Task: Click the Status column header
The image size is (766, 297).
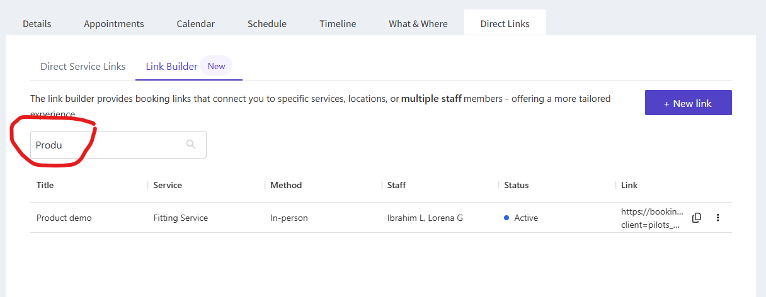Action: click(x=517, y=185)
